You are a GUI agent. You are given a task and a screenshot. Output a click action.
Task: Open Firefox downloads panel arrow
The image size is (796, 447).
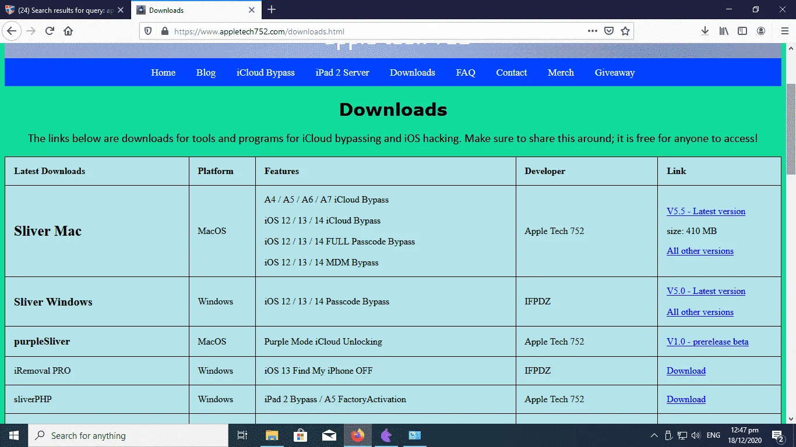[705, 31]
